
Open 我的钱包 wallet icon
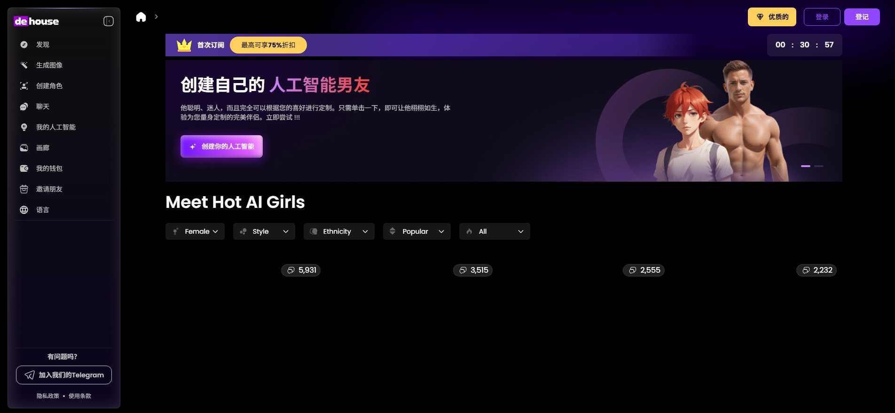pyautogui.click(x=24, y=168)
